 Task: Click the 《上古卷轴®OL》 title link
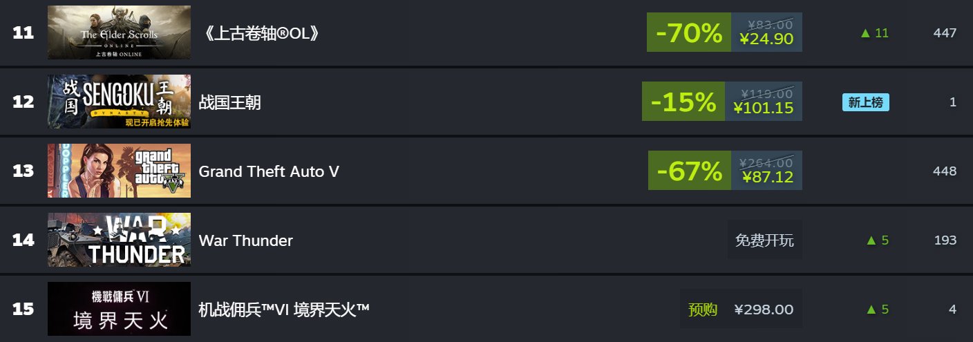pos(261,33)
